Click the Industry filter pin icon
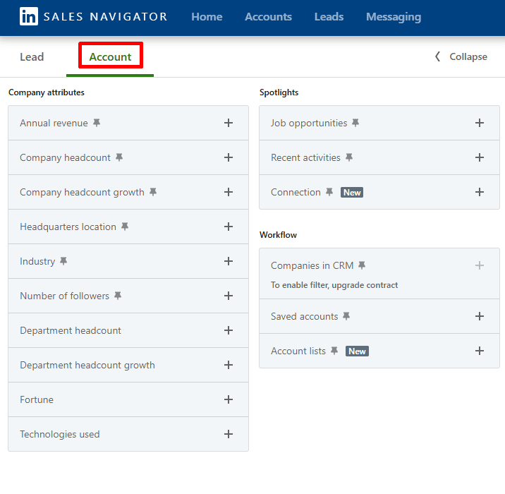 pyautogui.click(x=63, y=261)
